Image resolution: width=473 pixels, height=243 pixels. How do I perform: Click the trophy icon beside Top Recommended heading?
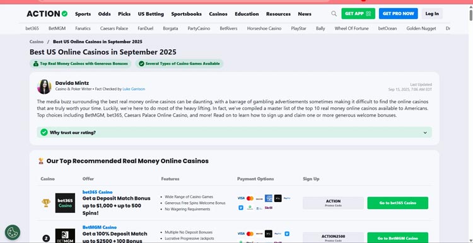click(x=41, y=161)
